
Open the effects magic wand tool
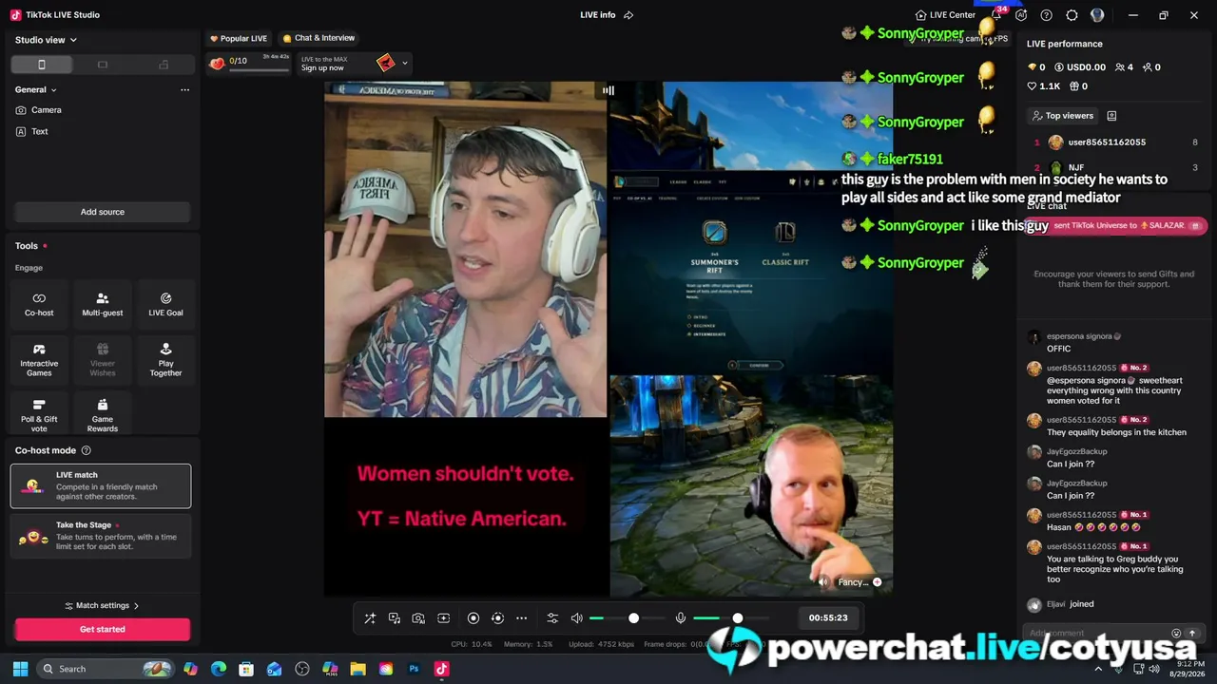[370, 618]
